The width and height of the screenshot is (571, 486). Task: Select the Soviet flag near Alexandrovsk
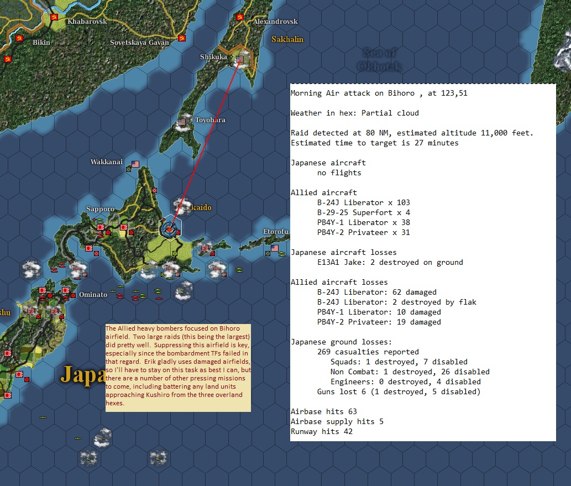pos(239,17)
